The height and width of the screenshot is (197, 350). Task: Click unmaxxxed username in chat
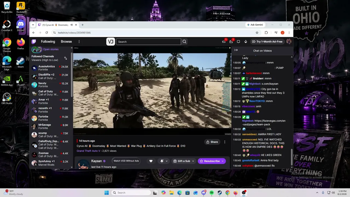(250, 140)
